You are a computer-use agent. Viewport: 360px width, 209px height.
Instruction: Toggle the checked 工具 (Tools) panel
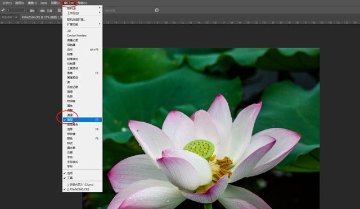click(83, 178)
